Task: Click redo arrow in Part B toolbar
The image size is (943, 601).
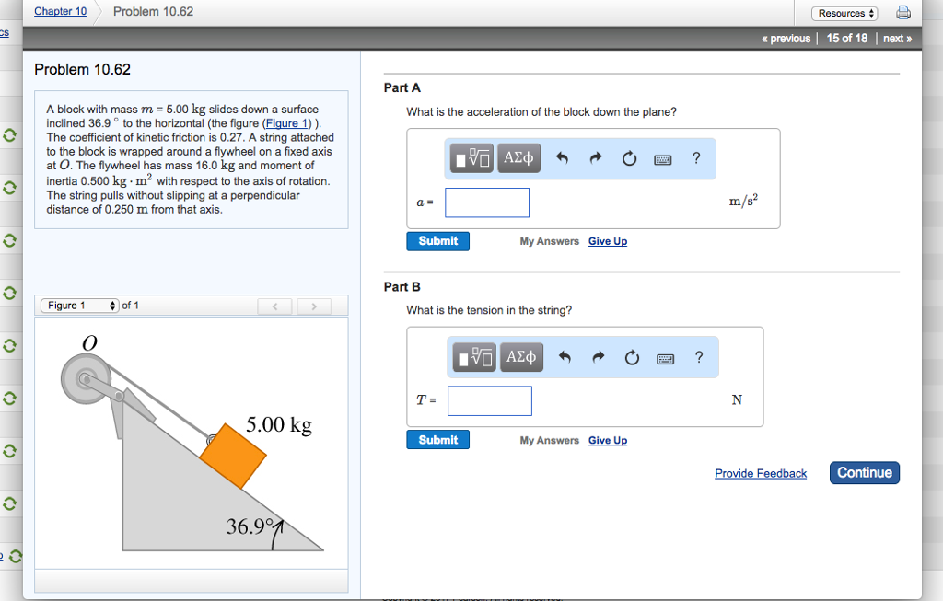Action: point(596,357)
